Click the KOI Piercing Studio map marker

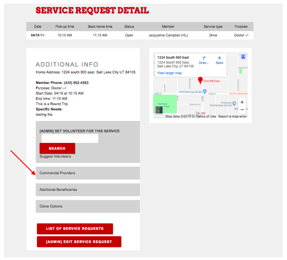coord(205,91)
